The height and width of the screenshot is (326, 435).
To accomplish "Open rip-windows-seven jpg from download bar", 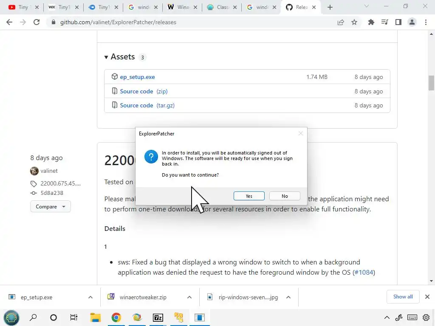I will point(248,297).
